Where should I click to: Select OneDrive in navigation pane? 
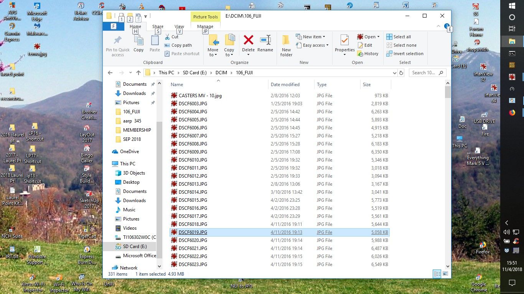tap(129, 152)
